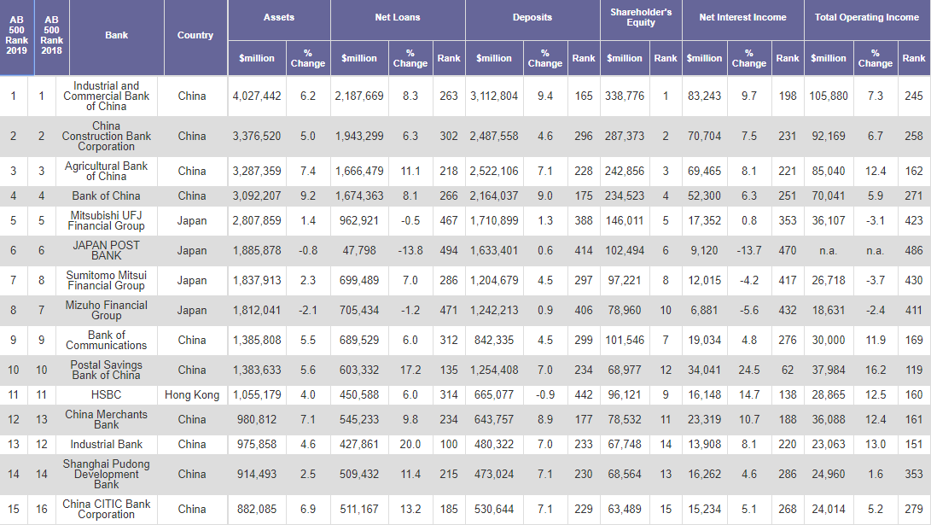Select the shareholder's equity value "234,523"
The height and width of the screenshot is (525, 931).
[x=625, y=196]
